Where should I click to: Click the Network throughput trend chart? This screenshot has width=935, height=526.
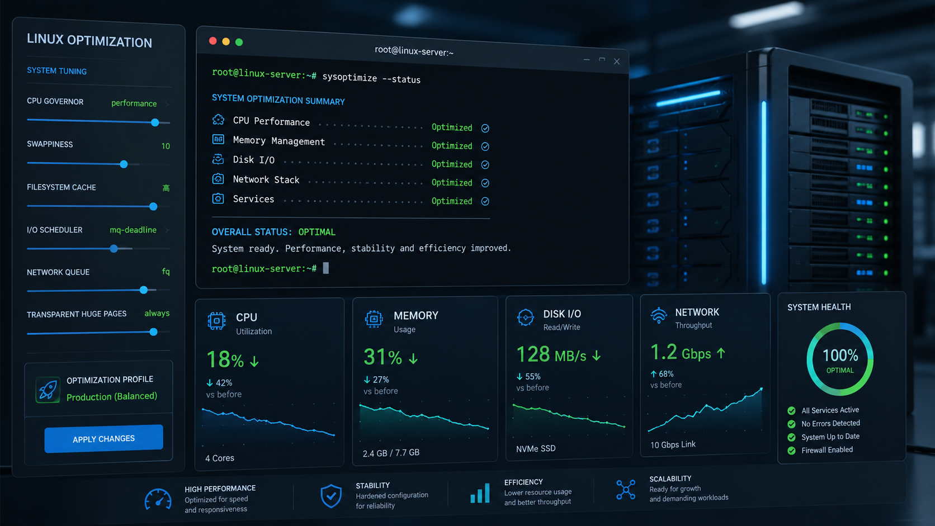(x=705, y=411)
